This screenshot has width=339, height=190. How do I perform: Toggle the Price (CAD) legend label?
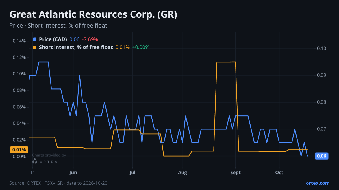pos(53,39)
